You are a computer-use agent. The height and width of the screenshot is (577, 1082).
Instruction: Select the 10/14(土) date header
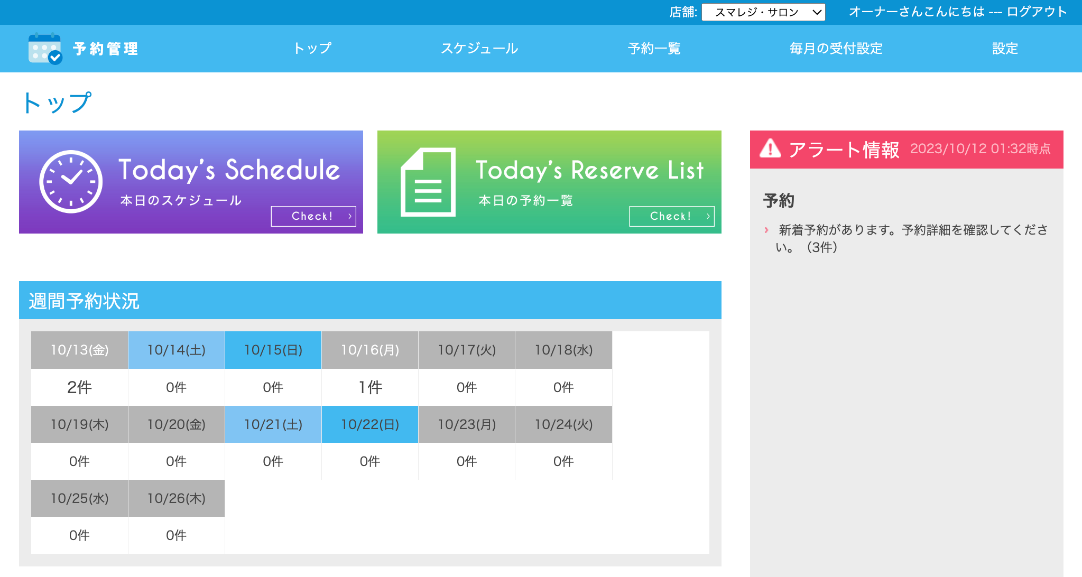coord(177,350)
